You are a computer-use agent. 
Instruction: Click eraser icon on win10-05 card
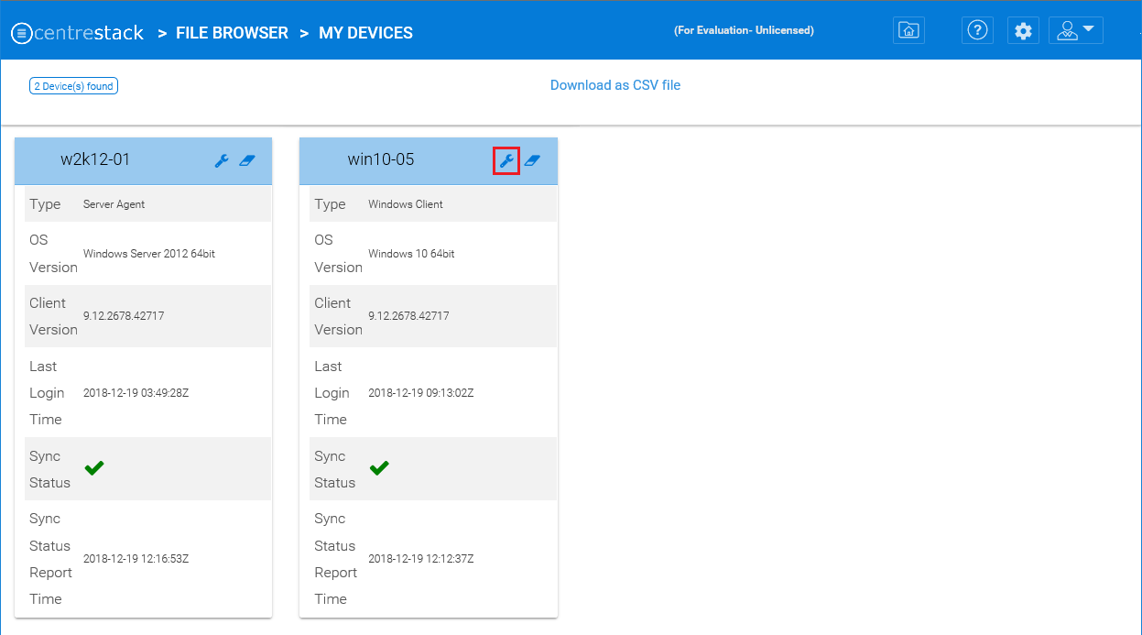coord(532,160)
